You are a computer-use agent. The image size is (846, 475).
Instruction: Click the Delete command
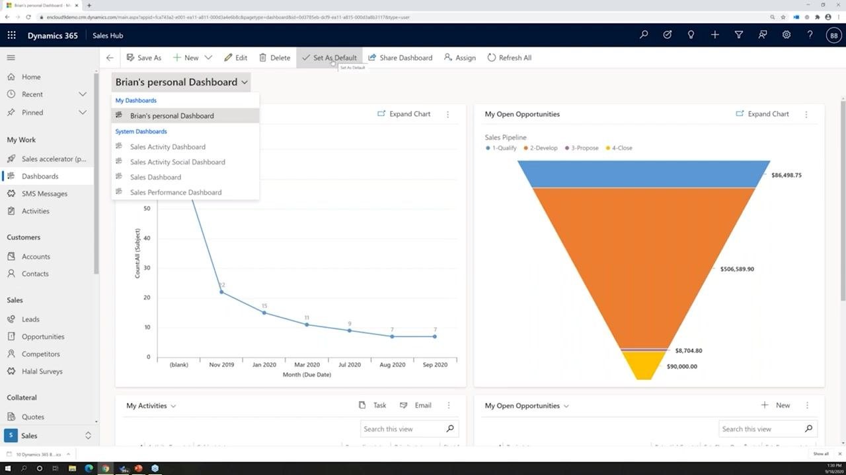point(274,57)
